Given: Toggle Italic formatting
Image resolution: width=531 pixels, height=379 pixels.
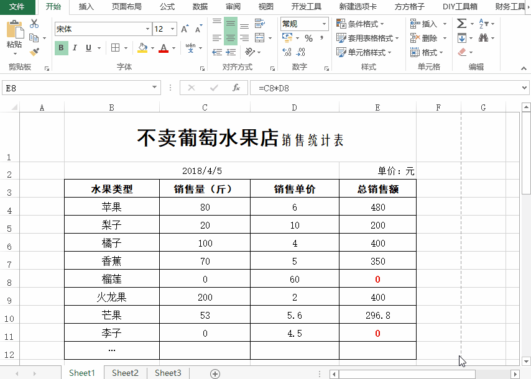Looking at the screenshot, I should pos(75,48).
